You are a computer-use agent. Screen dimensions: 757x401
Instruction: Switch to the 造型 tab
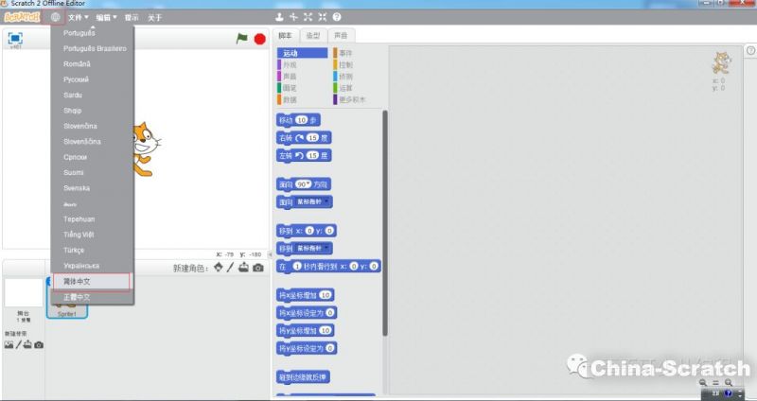point(312,35)
